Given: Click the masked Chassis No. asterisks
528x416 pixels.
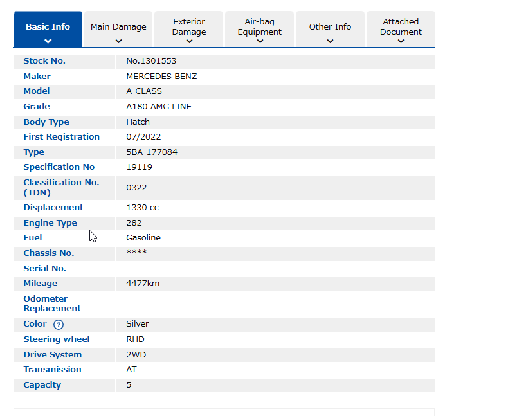Looking at the screenshot, I should point(136,253).
